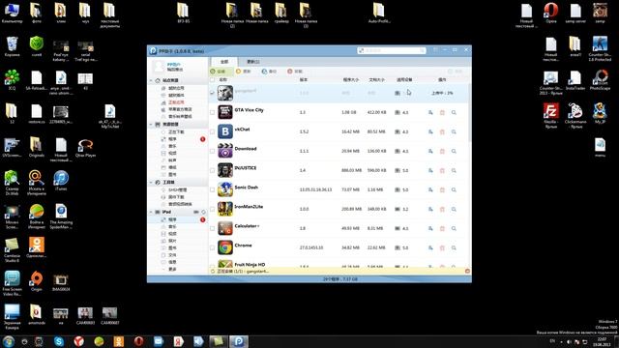
Task: Click the eject icon beside iPad in sidebar
Action: tap(204, 212)
